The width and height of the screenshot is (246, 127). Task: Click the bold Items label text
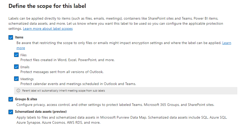point(19,37)
